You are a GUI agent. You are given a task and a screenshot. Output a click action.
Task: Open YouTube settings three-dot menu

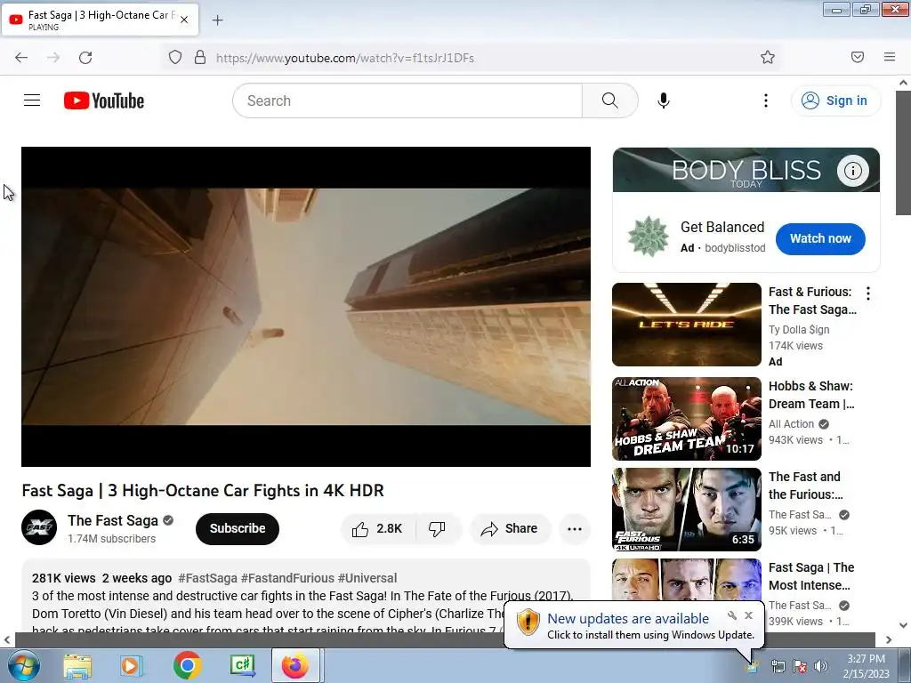coord(765,100)
